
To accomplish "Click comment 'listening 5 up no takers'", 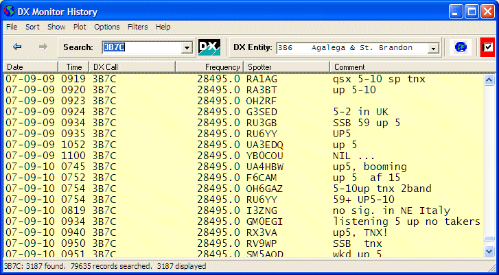I will click(406, 222).
